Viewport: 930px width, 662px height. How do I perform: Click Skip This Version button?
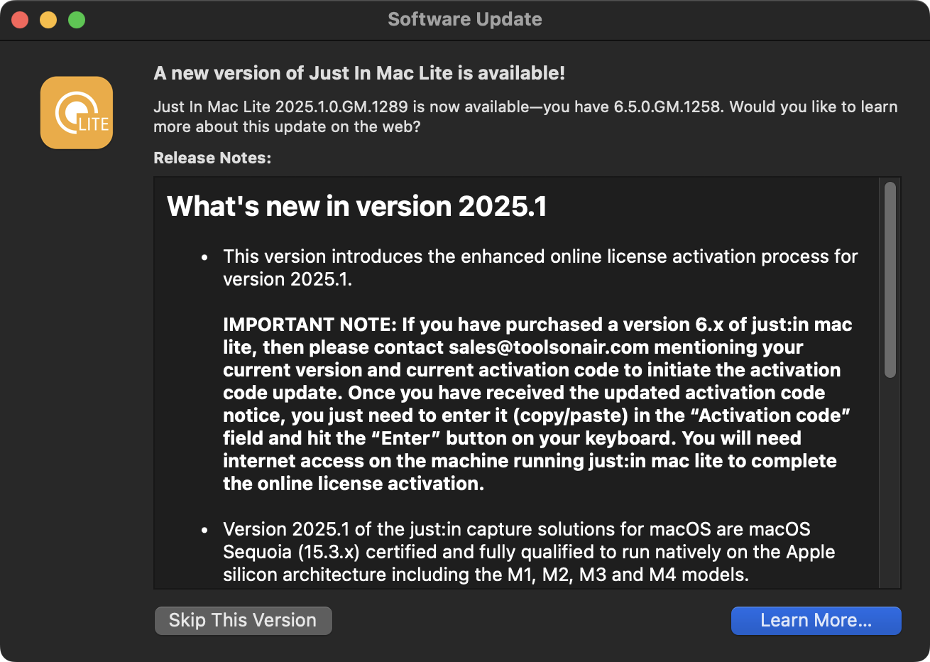click(x=243, y=620)
